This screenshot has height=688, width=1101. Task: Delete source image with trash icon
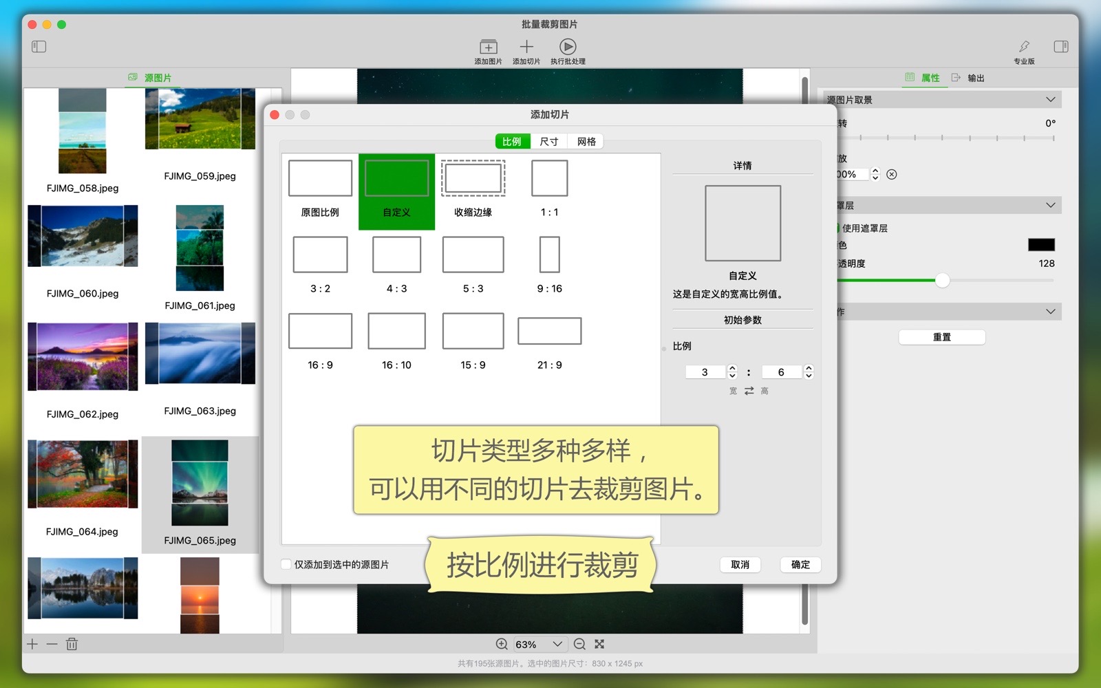[x=72, y=644]
